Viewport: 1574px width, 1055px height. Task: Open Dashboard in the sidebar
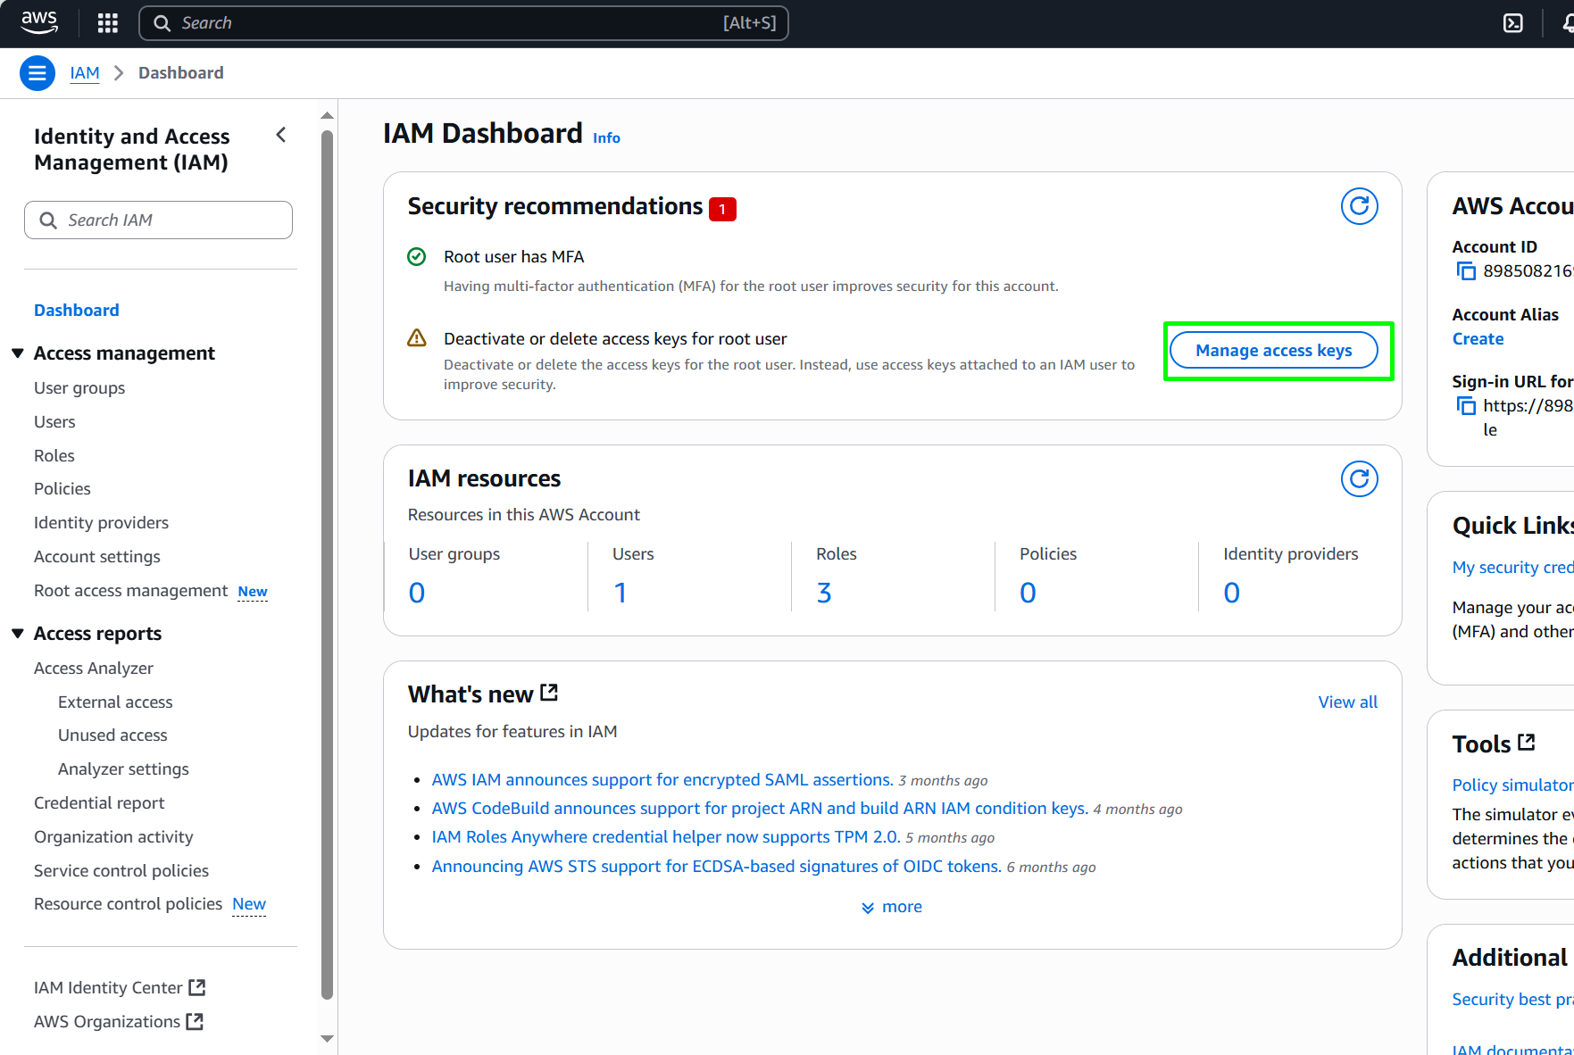click(x=77, y=311)
